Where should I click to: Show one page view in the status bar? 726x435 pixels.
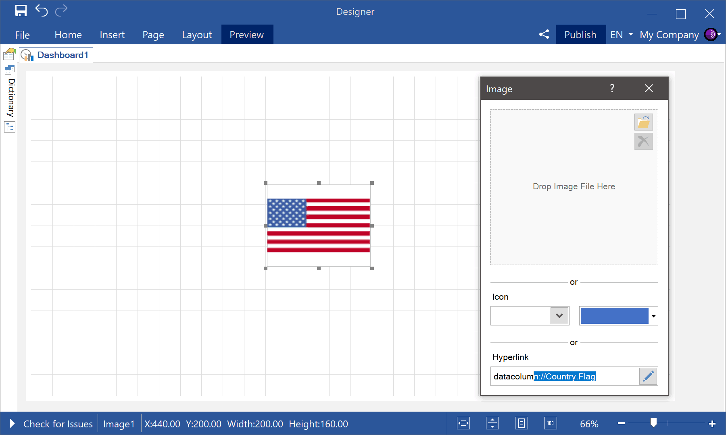(522, 423)
